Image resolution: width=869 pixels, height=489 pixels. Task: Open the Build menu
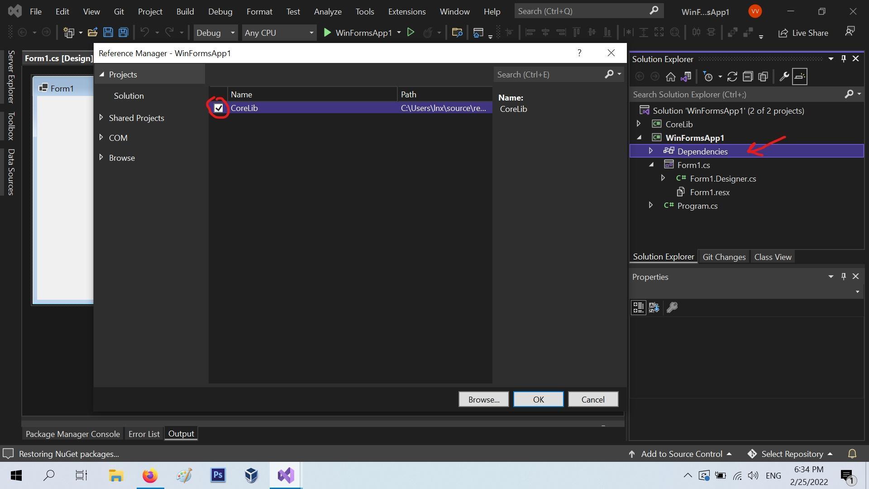pyautogui.click(x=185, y=11)
